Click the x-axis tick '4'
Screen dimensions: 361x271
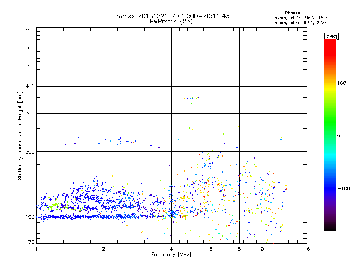[x=171, y=249]
